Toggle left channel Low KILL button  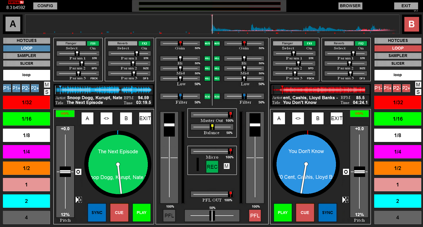point(207,78)
